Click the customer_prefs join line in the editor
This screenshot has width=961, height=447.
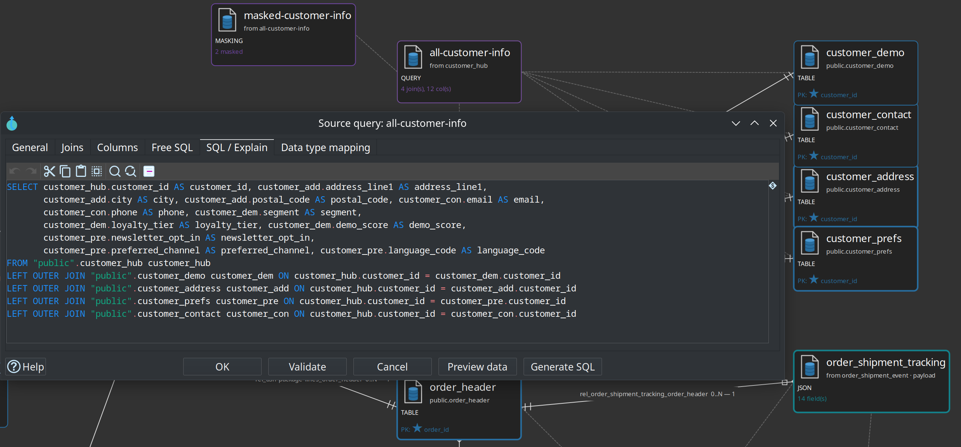click(286, 301)
